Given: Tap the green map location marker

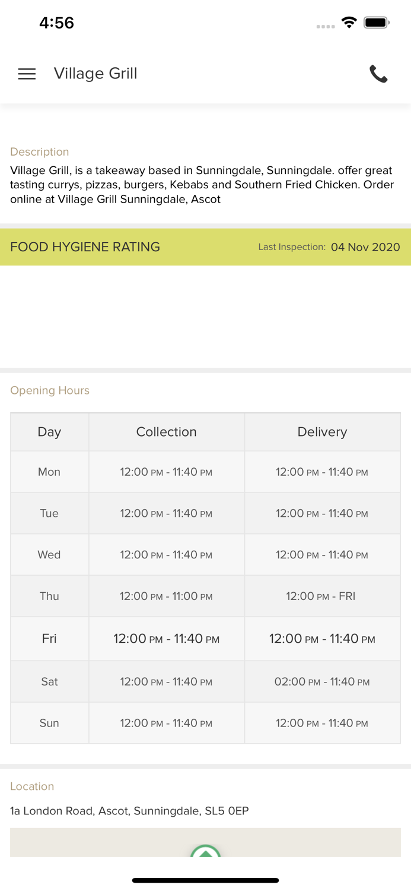Looking at the screenshot, I should click(x=205, y=852).
